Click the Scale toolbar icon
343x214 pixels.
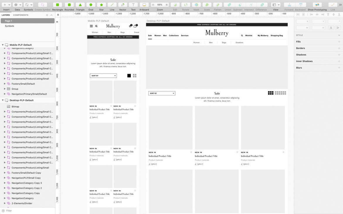pos(207,5)
